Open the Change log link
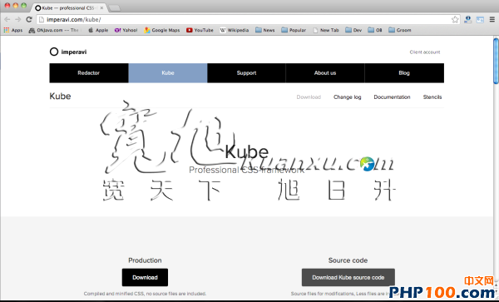Image resolution: width=499 pixels, height=302 pixels. pyautogui.click(x=347, y=97)
